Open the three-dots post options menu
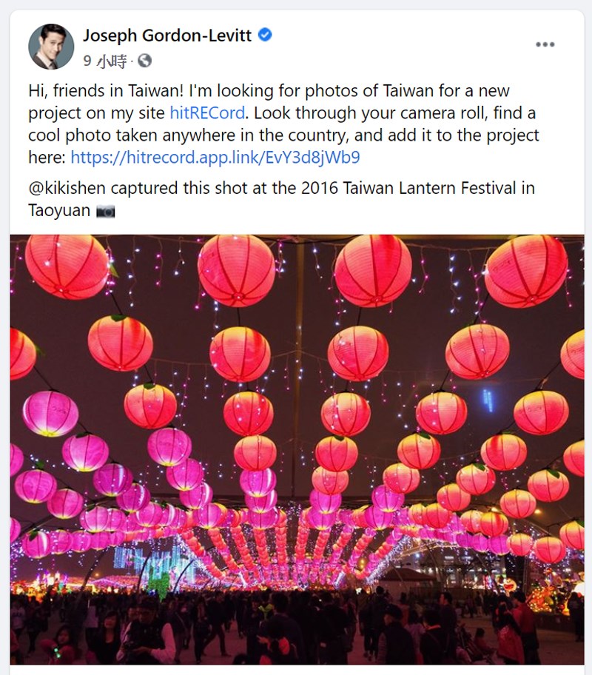592x675 pixels. click(545, 44)
